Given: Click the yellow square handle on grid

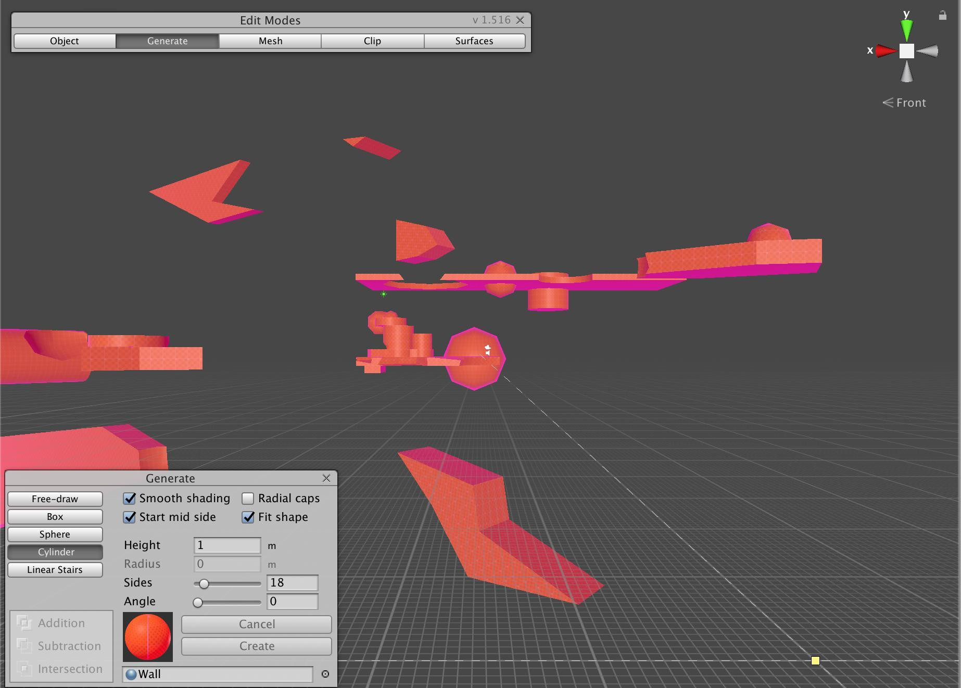Looking at the screenshot, I should click(x=815, y=660).
